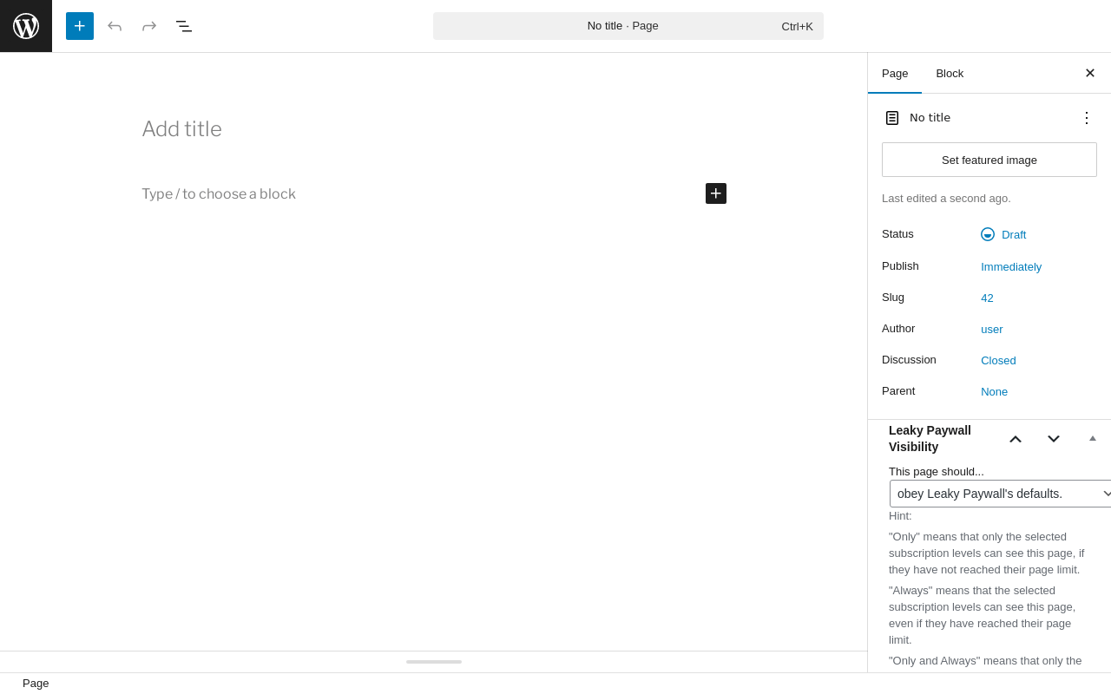The width and height of the screenshot is (1111, 694).
Task: Close the settings sidebar
Action: click(1090, 73)
